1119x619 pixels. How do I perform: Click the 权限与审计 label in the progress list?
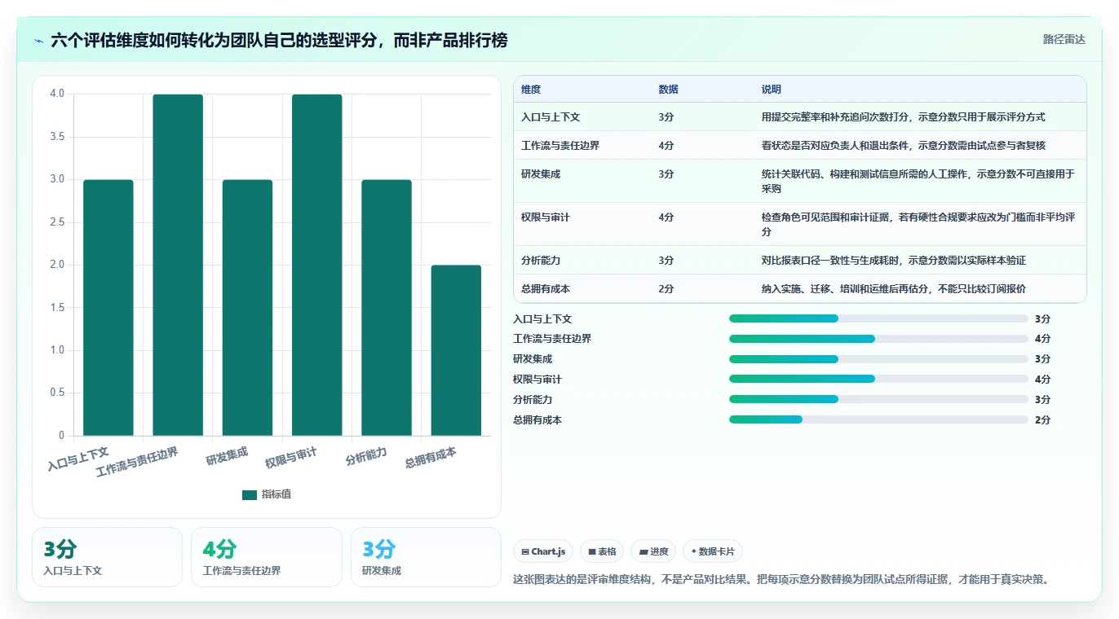pos(537,380)
